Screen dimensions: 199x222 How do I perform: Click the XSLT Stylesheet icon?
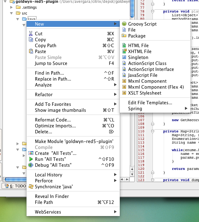[x=124, y=93]
